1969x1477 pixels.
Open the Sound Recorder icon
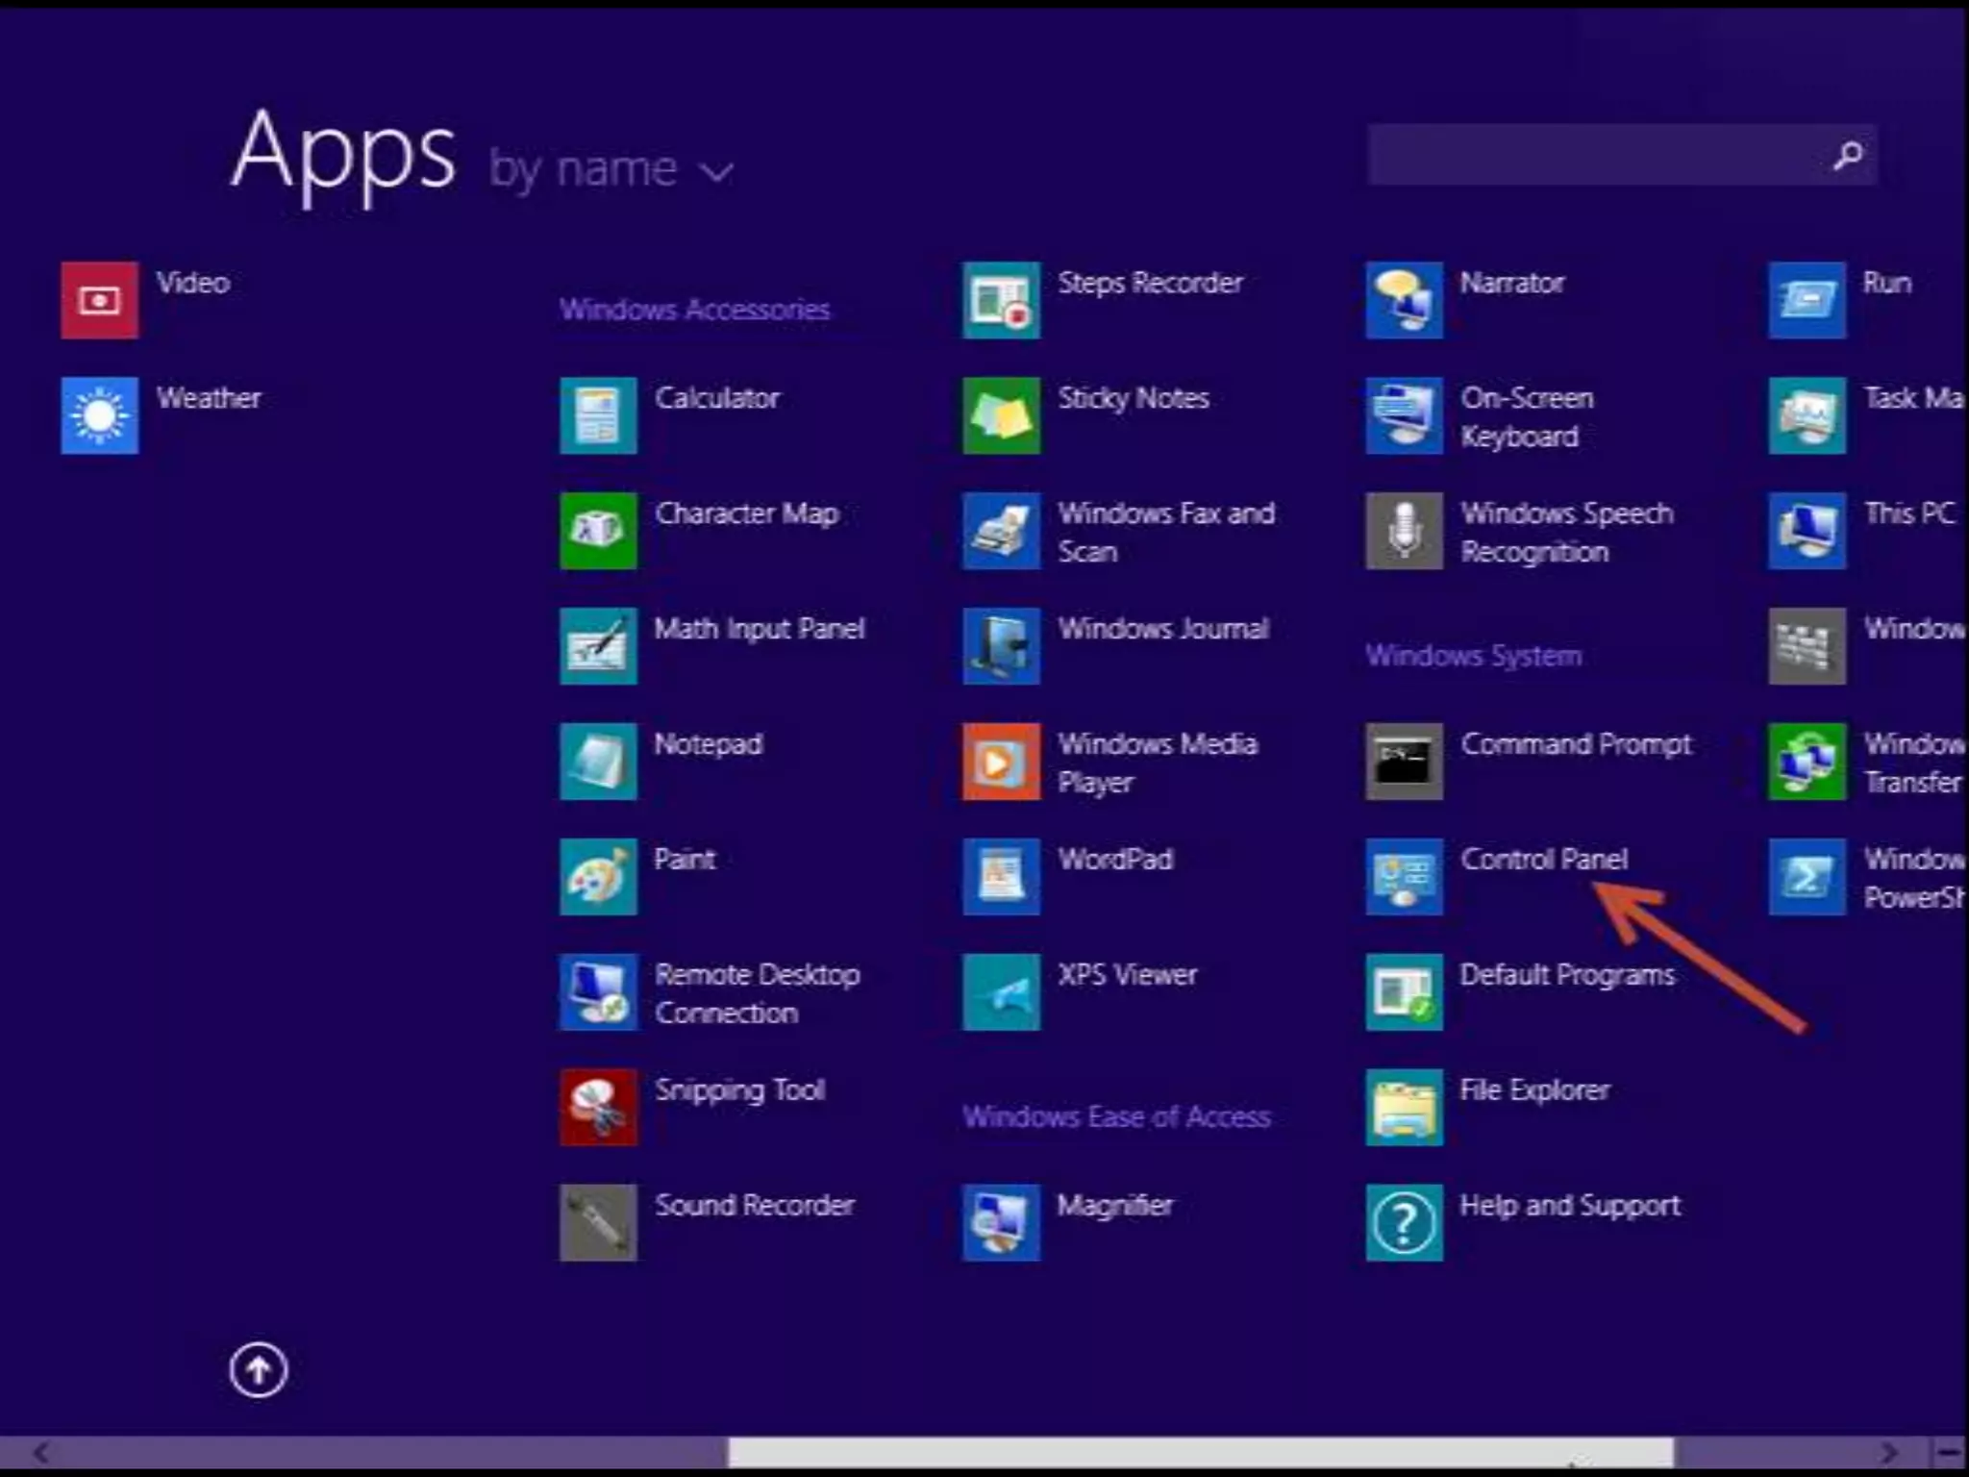point(598,1223)
